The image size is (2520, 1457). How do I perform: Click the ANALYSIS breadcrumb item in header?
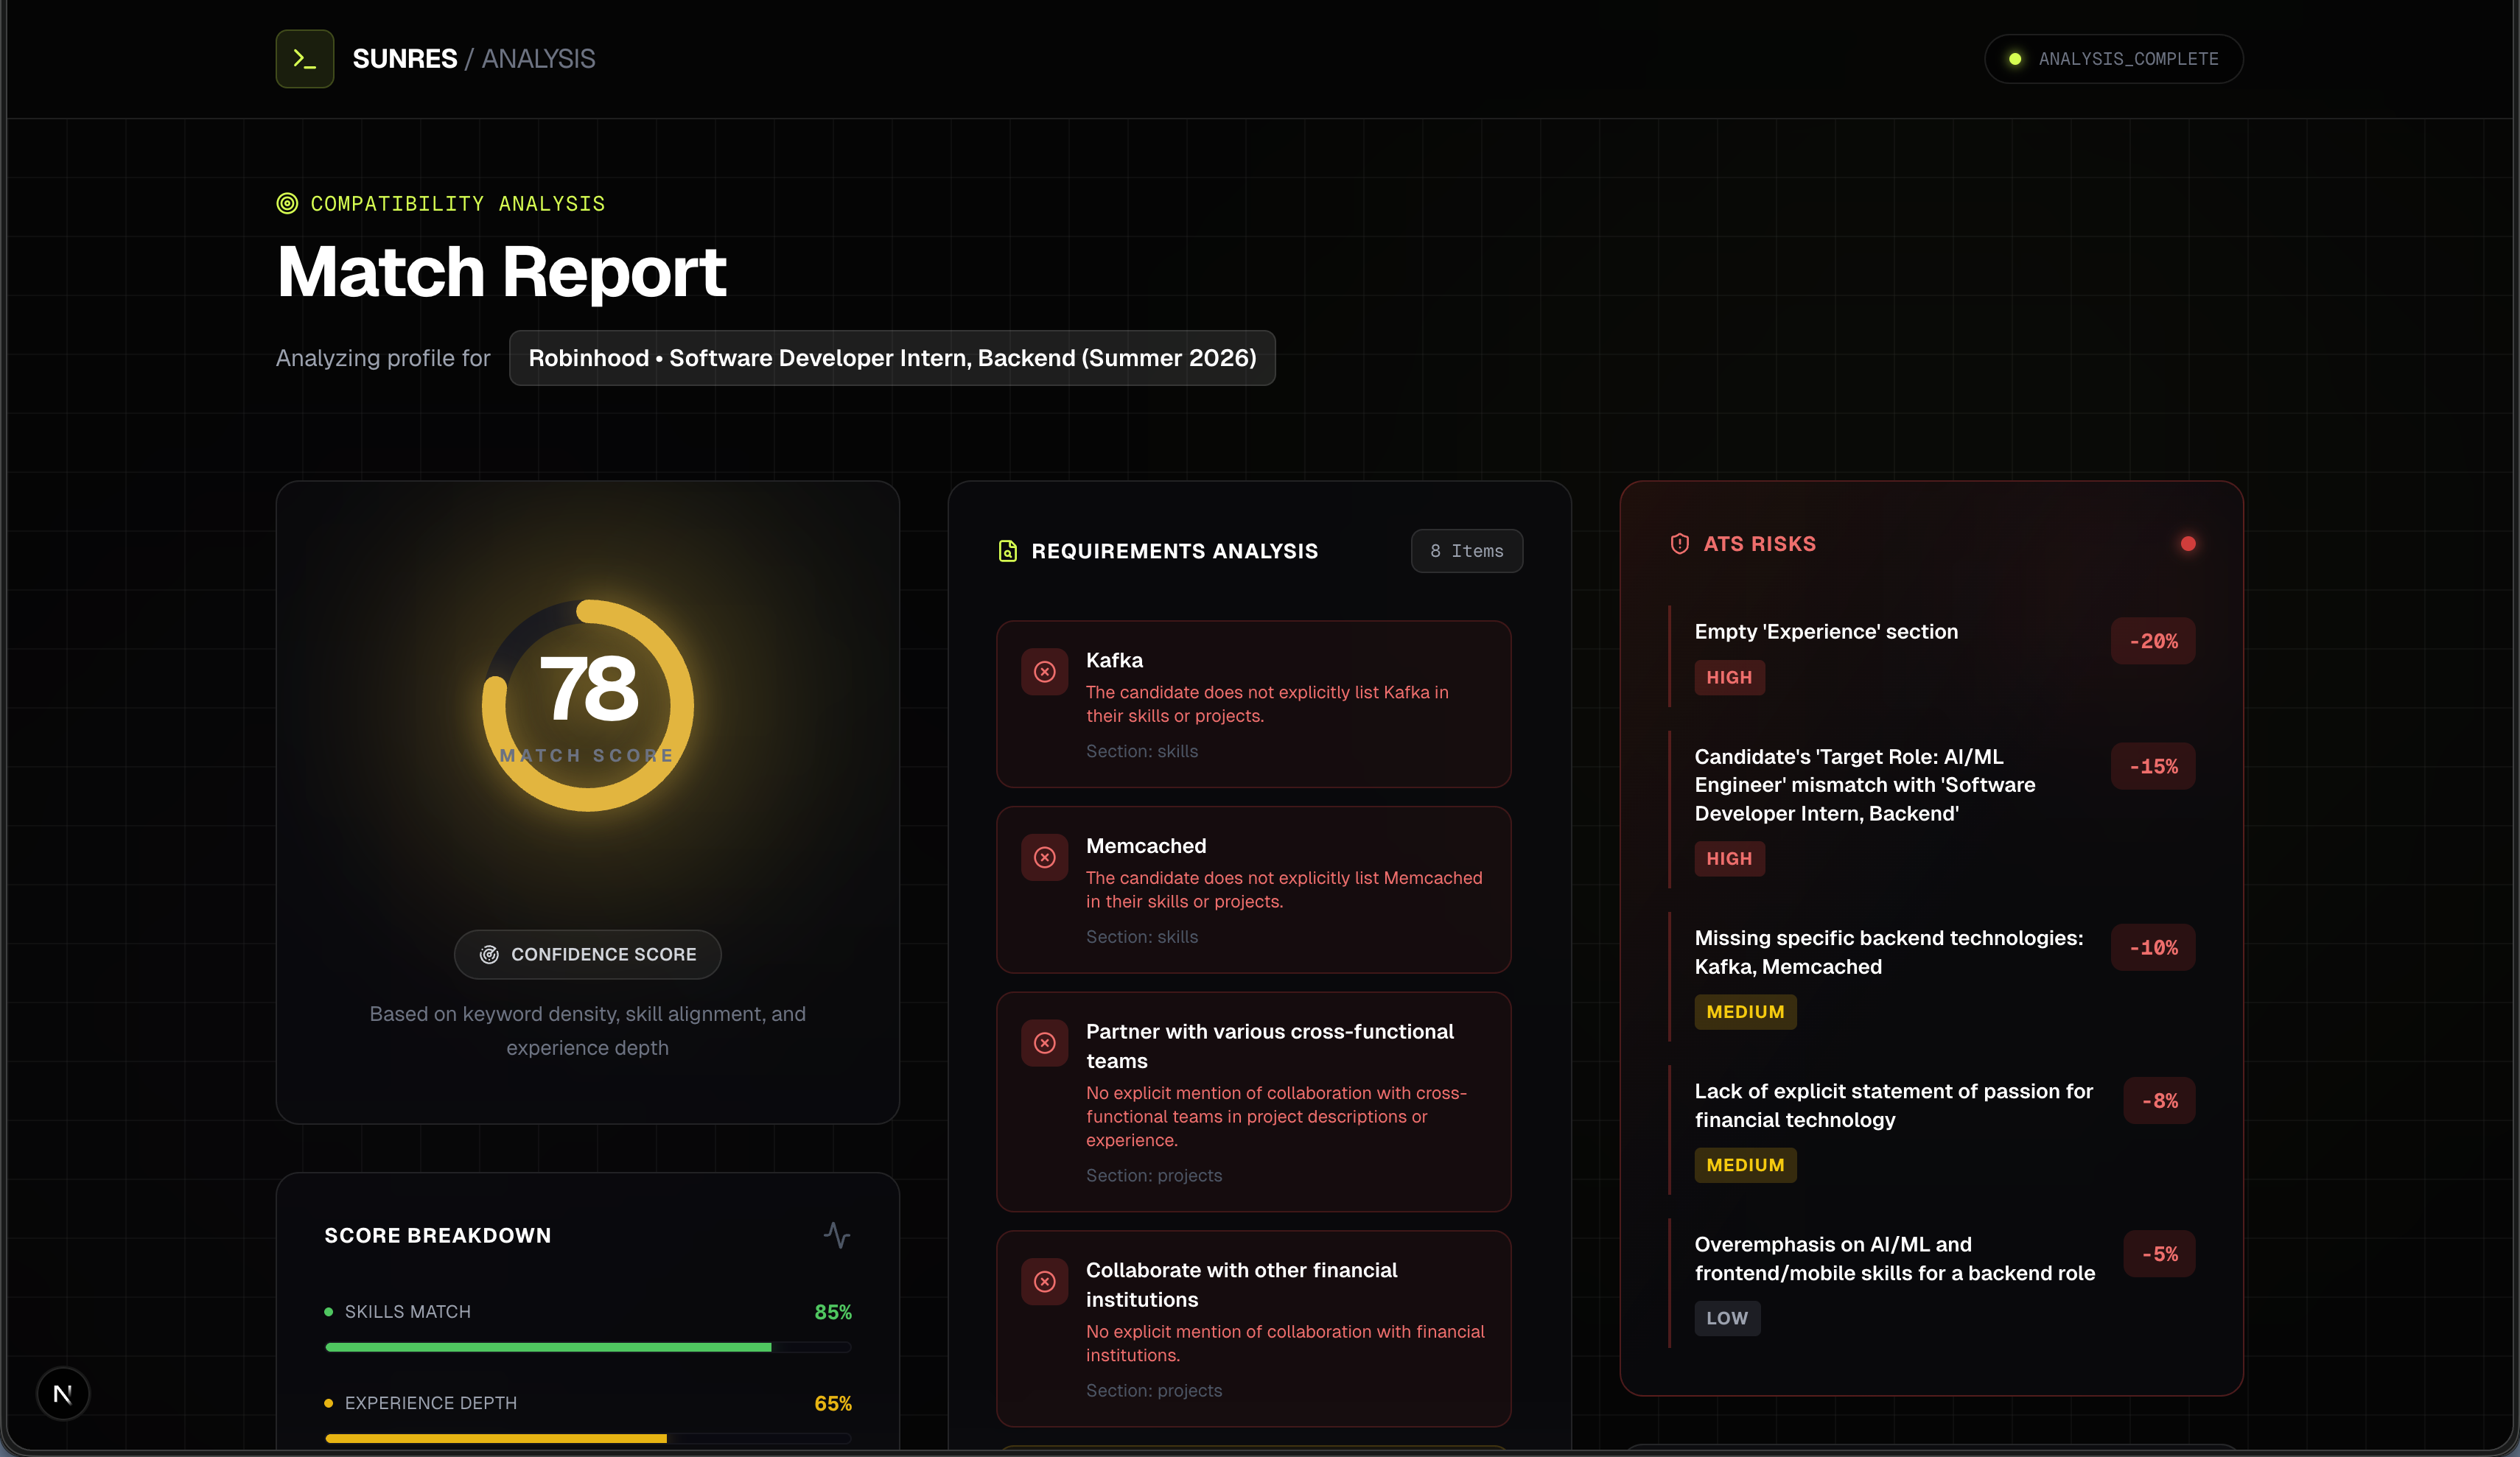pos(538,59)
